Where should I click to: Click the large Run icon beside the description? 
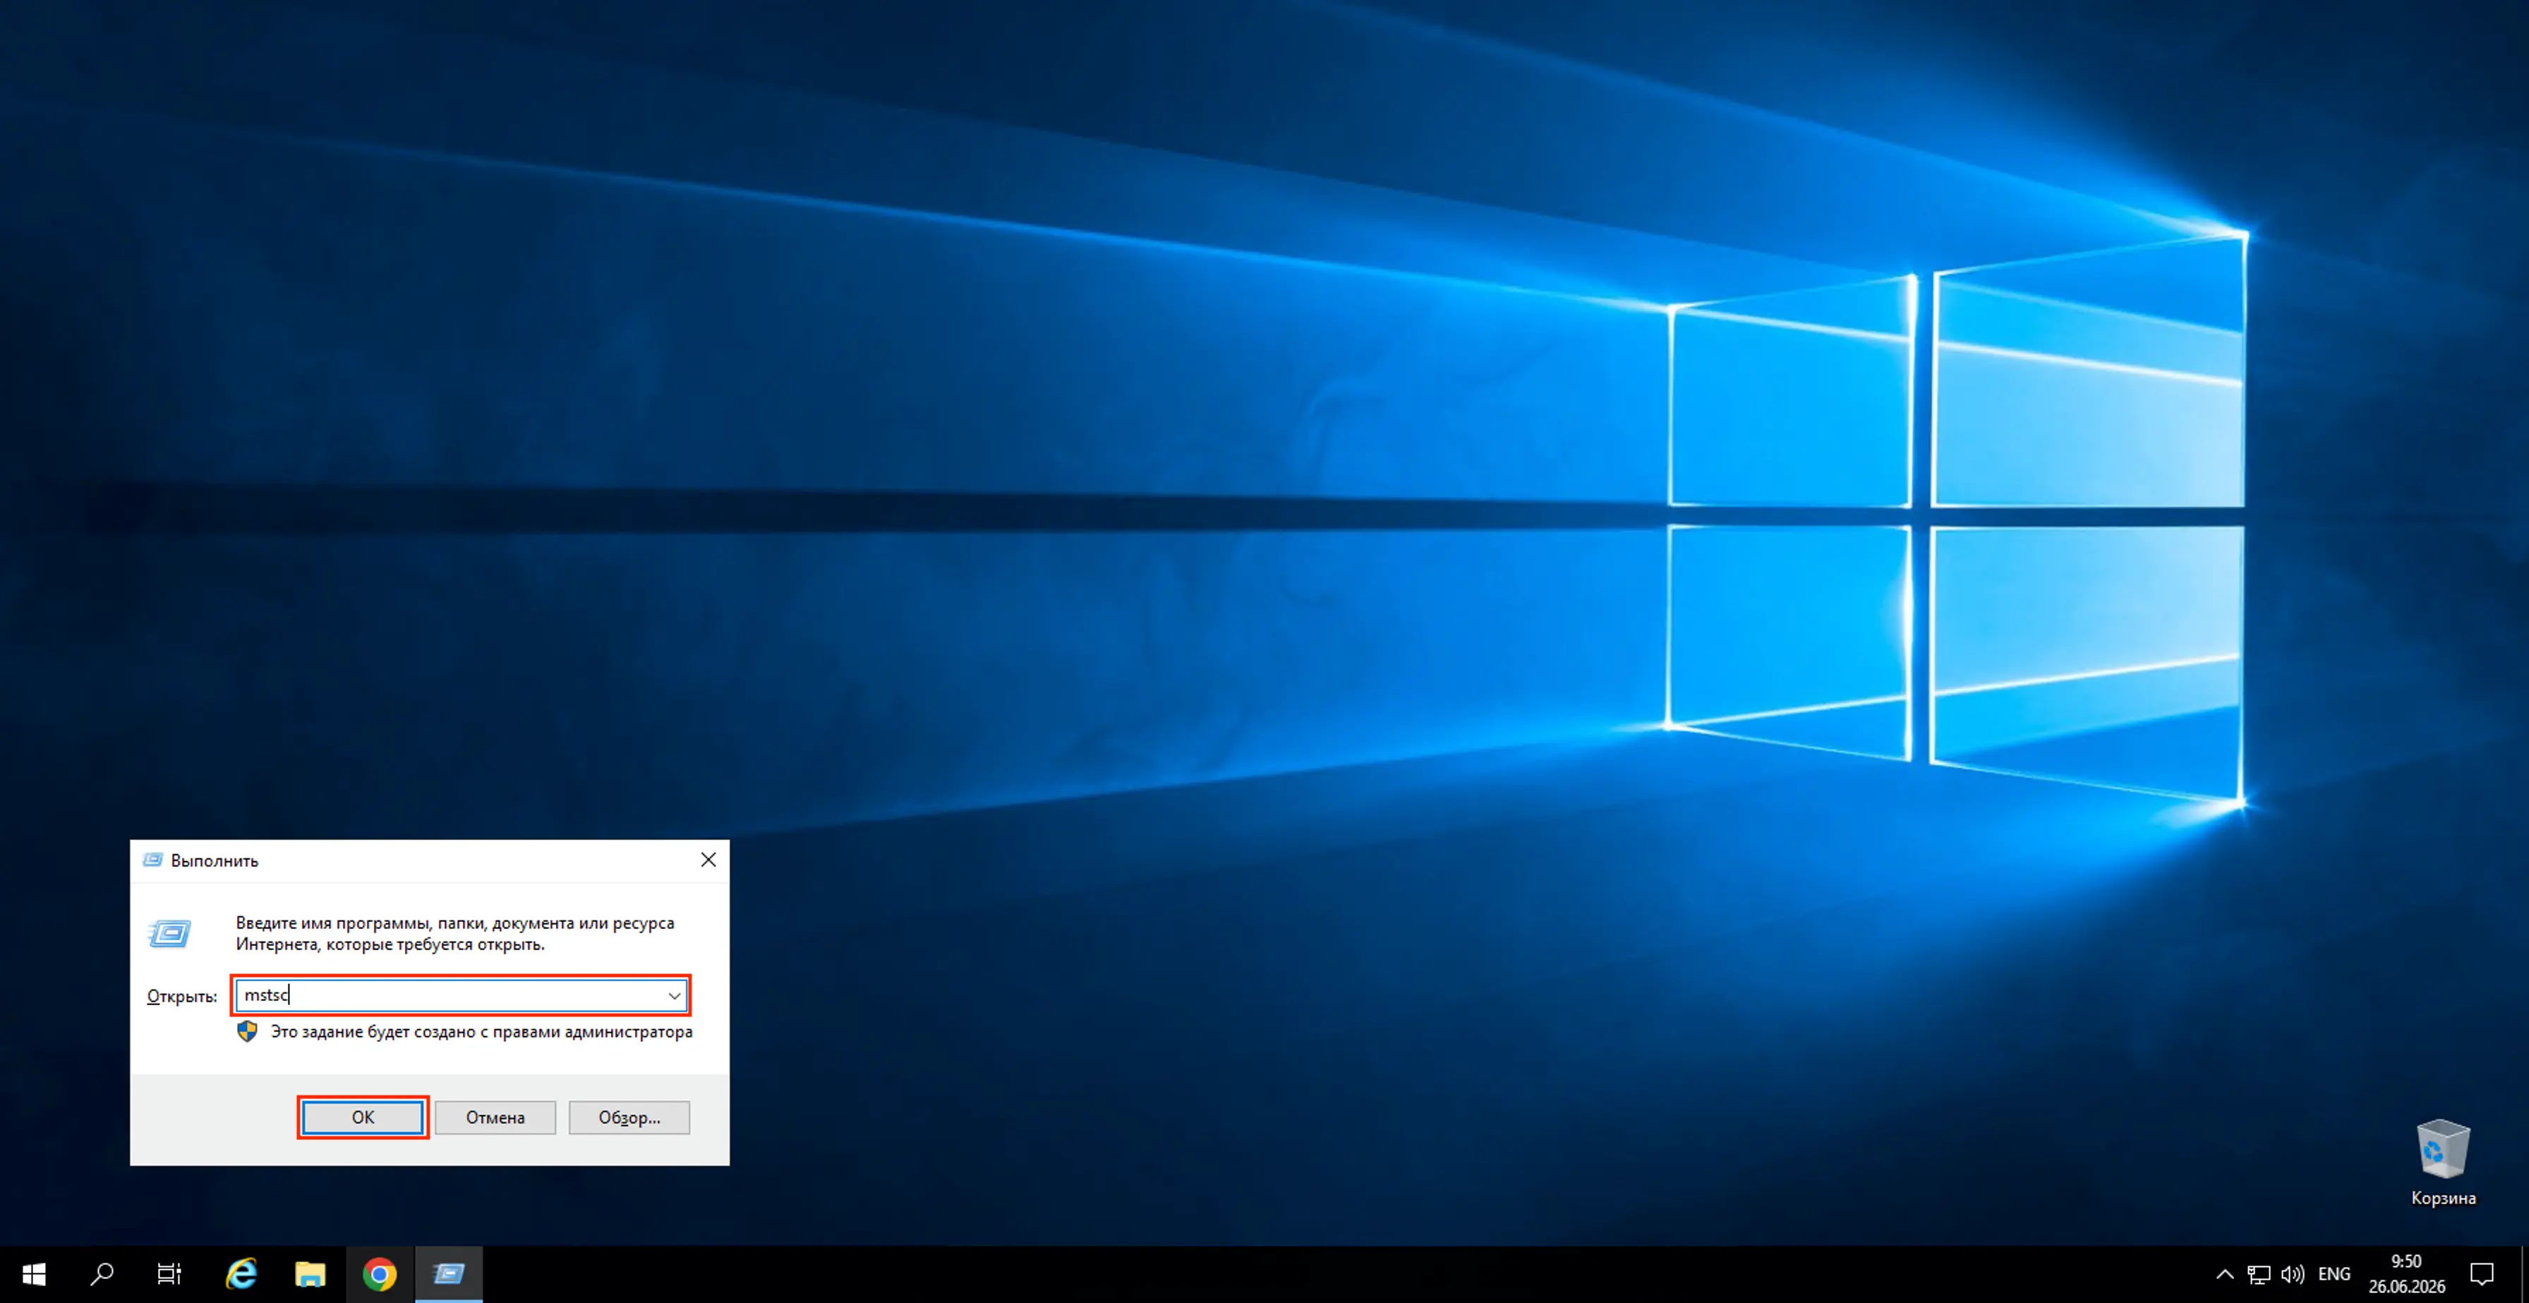170,933
